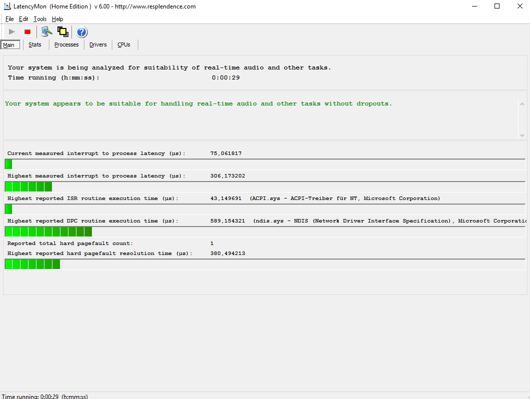The height and width of the screenshot is (399, 530).
Task: Minimize the LatencyMon window
Action: pos(475,6)
